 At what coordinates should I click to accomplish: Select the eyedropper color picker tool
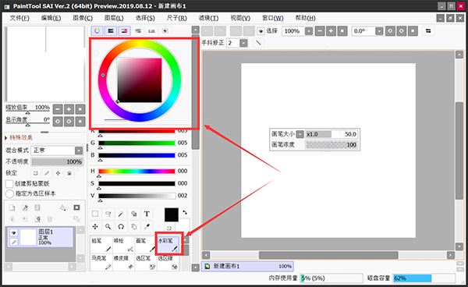tap(147, 227)
